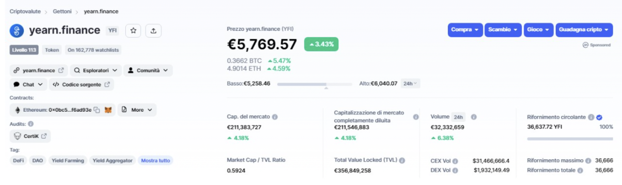The height and width of the screenshot is (185, 622).
Task: Click the verified badge near Rifornimento circolante
Action: [x=599, y=116]
